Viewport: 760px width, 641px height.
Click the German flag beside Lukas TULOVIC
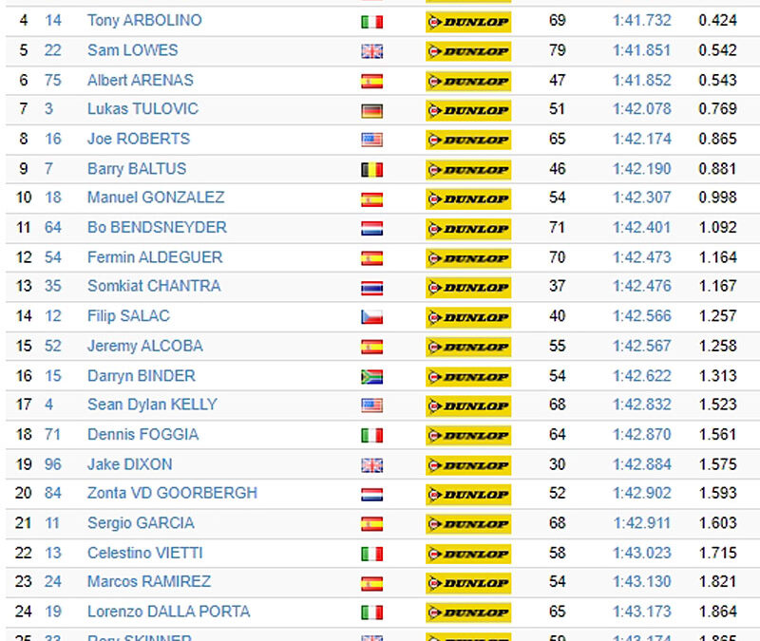tap(371, 111)
